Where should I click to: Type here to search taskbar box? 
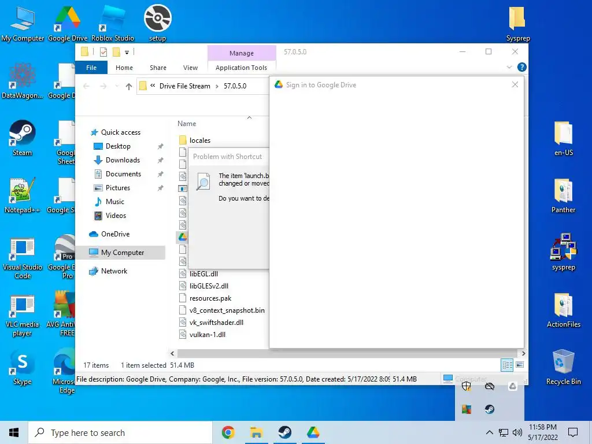tap(120, 432)
